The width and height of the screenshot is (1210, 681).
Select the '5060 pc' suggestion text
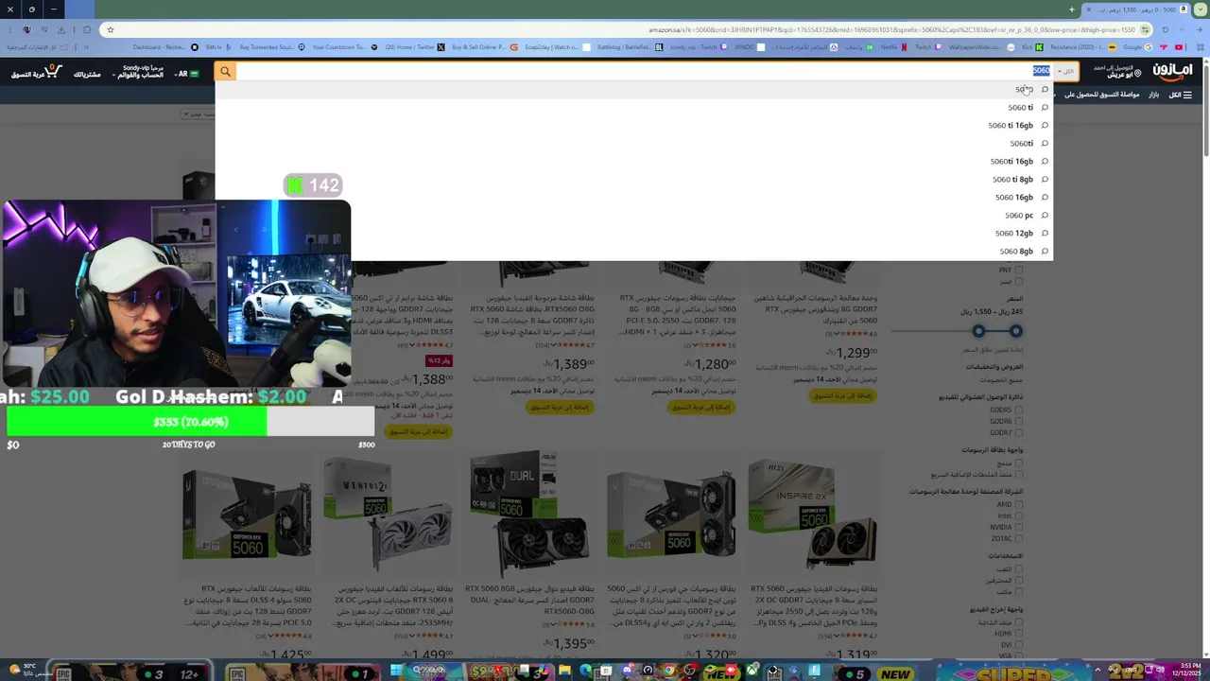coord(1020,216)
